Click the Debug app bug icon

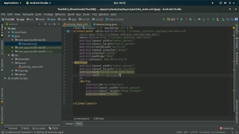click(190, 19)
